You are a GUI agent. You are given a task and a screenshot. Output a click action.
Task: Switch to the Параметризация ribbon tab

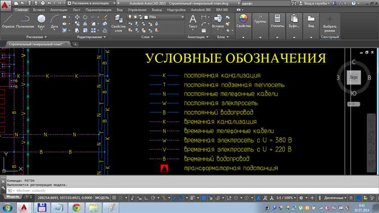click(99, 10)
